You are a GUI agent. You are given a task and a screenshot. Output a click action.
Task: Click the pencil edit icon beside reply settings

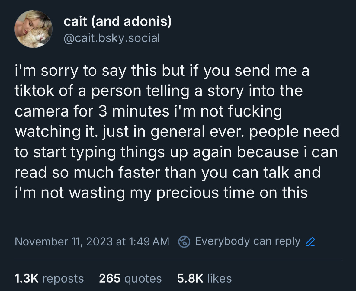pyautogui.click(x=310, y=242)
